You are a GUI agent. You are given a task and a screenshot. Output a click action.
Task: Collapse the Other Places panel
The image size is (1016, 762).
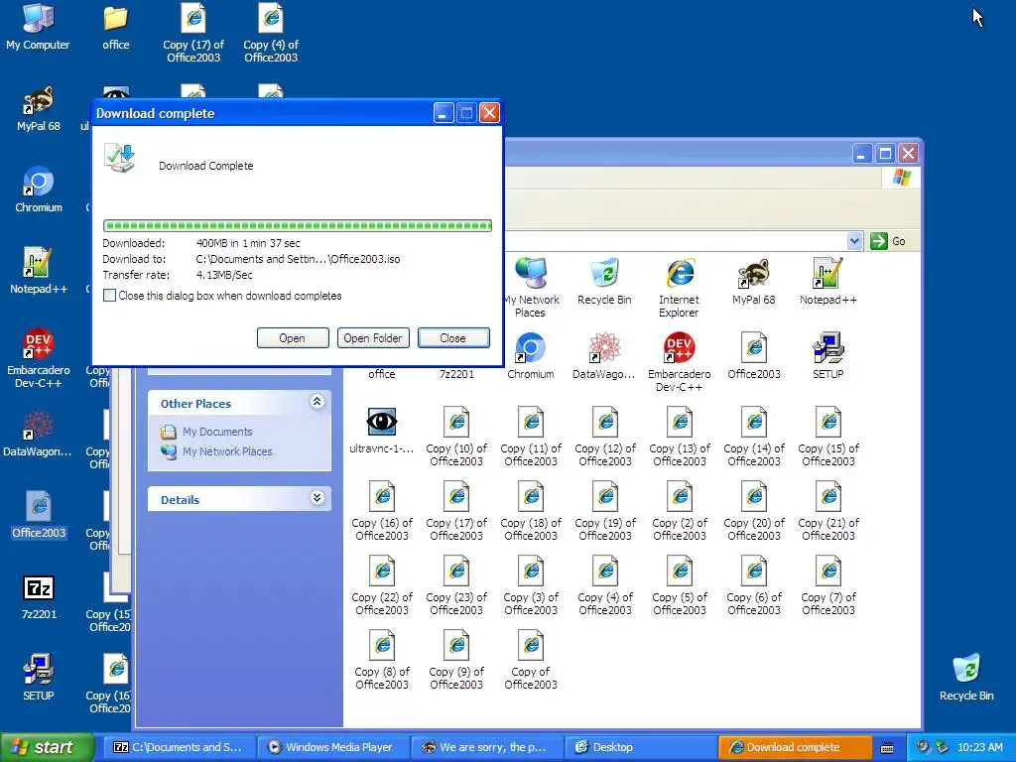[x=317, y=402]
